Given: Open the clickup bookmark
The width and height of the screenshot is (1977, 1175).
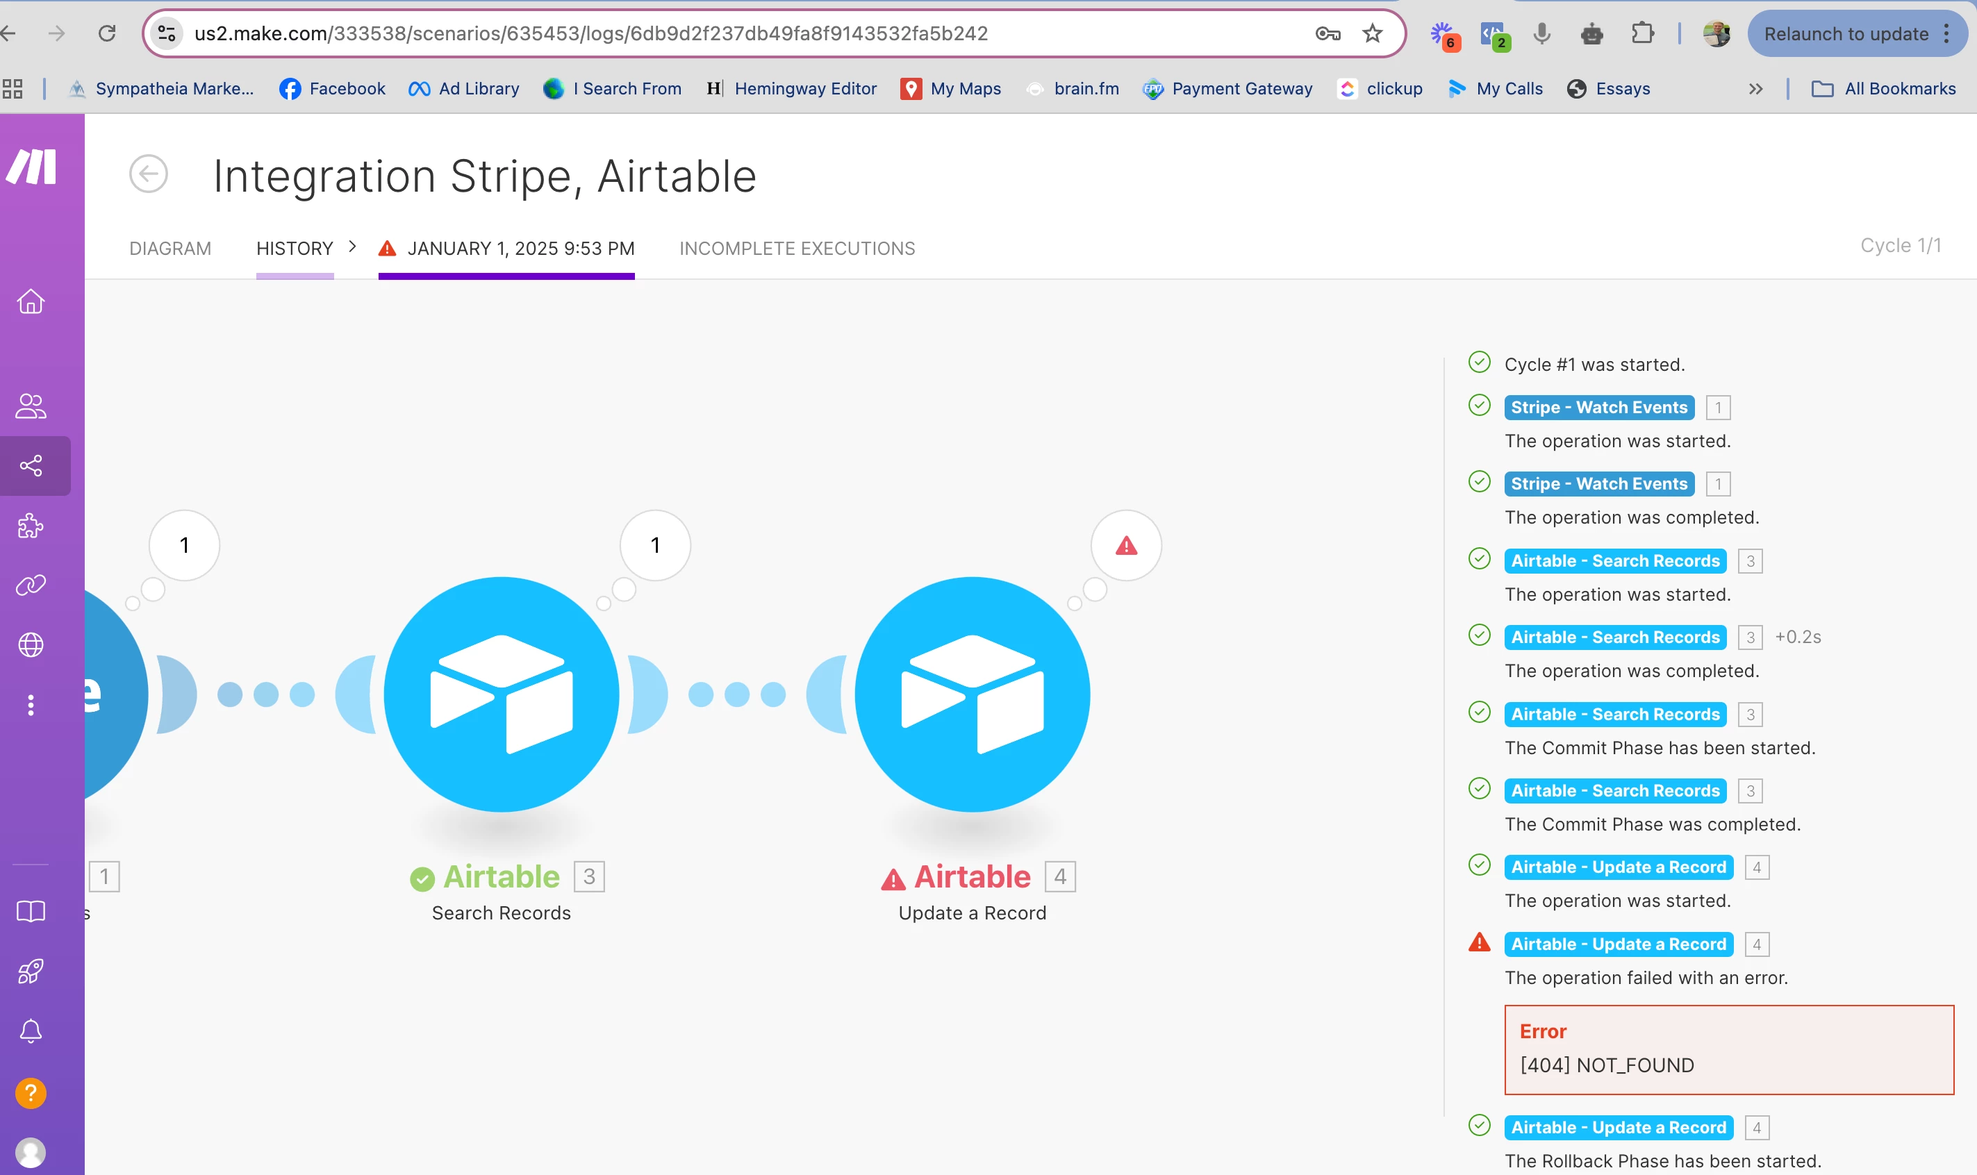Looking at the screenshot, I should [x=1379, y=89].
